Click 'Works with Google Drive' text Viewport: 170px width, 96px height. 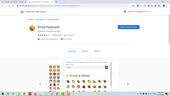49,39
